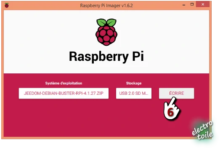
Task: Click the big "Raspberry Pi" heading text
Action: [x=106, y=57]
